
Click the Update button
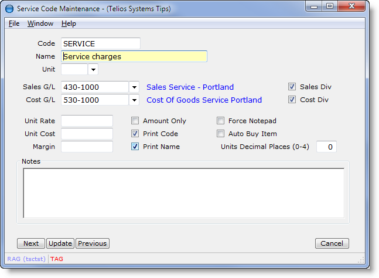click(x=60, y=243)
